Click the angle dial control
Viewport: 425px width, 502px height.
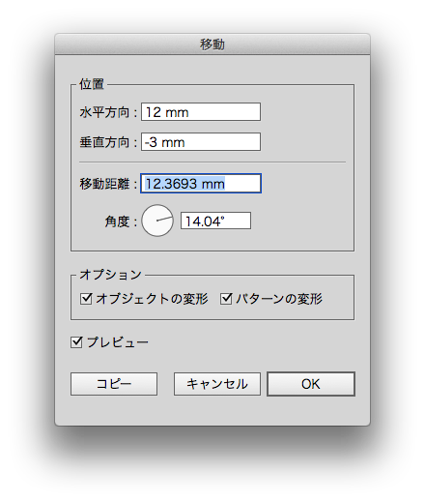point(157,221)
